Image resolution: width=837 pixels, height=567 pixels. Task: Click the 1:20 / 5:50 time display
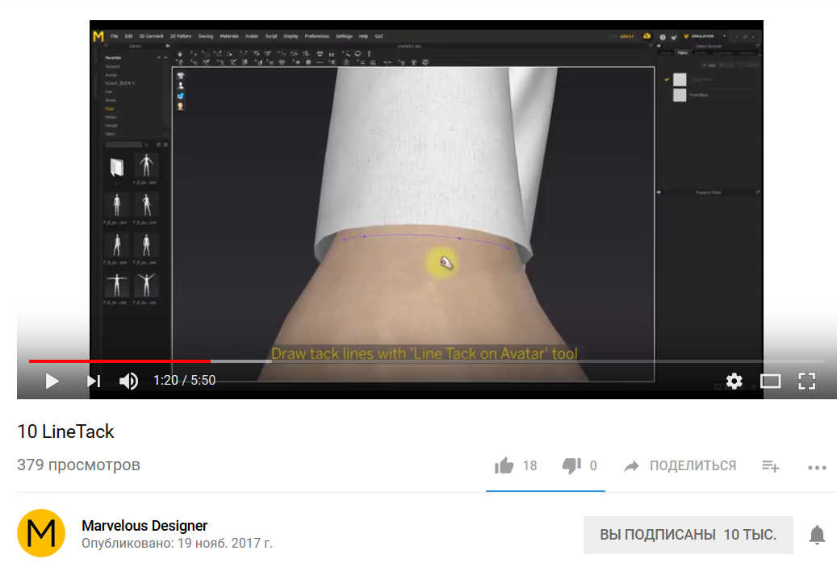tap(184, 381)
